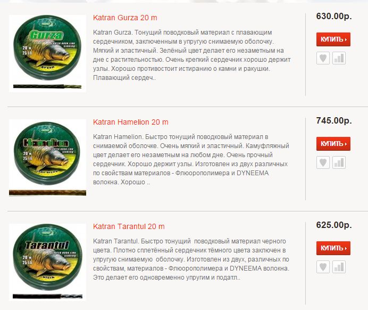The width and height of the screenshot is (368, 310).
Task: Click the 745.00р. price of Hamelion
Action: tap(334, 120)
